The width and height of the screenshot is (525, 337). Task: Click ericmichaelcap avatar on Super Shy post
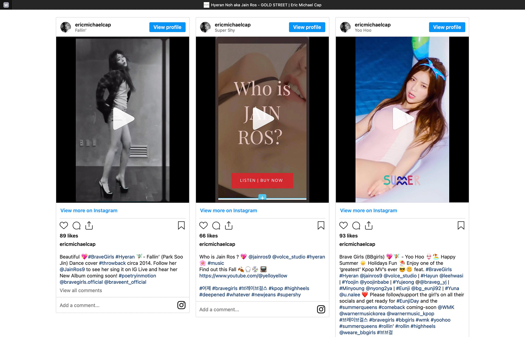(205, 27)
